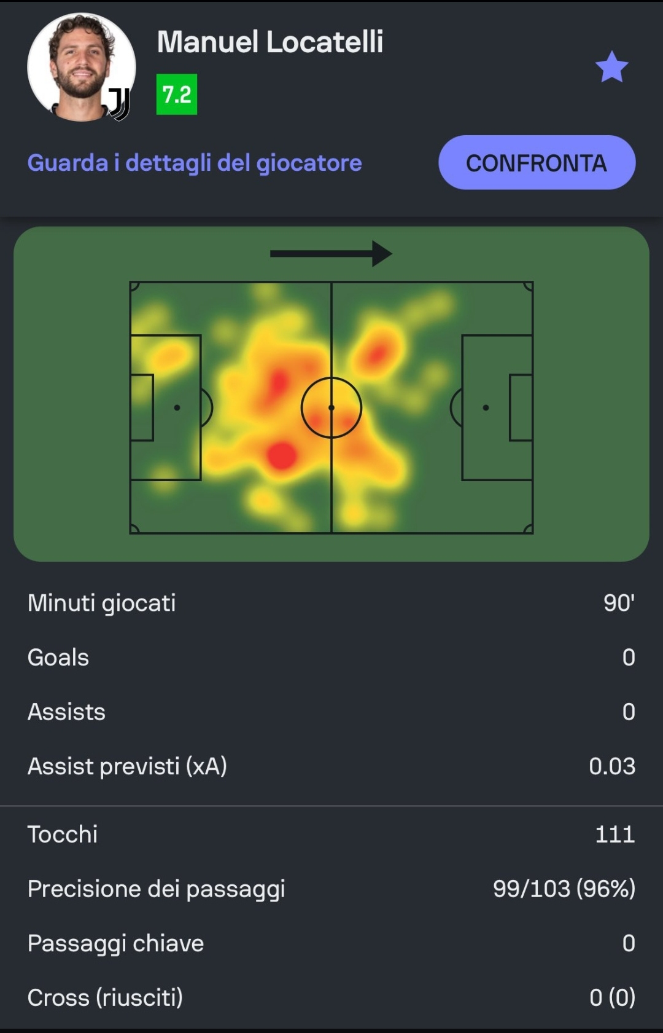663x1033 pixels.
Task: Tap the 'Assists' stat label
Action: coord(66,712)
